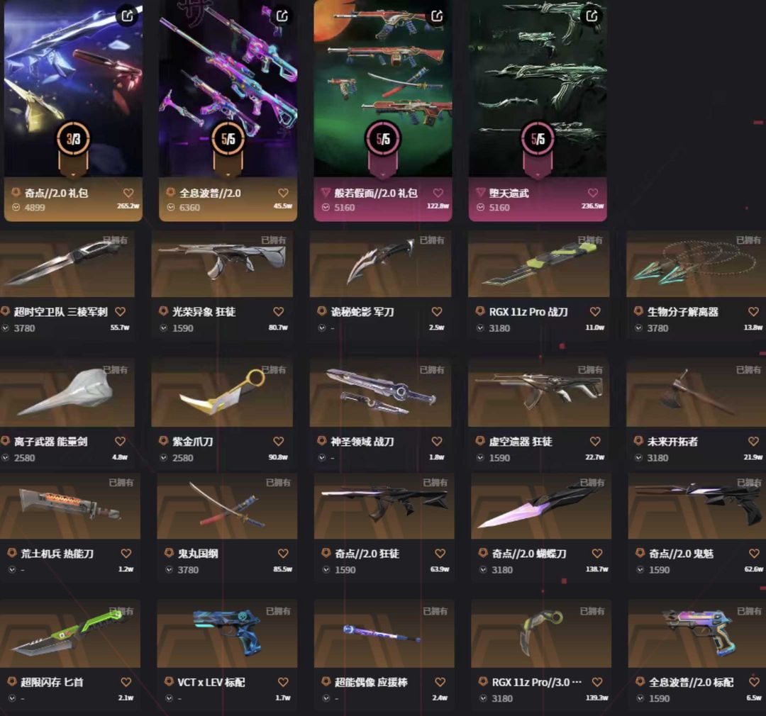Viewport: 766px width, 716px height.
Task: Click the tier icon before 鬼丸国纲
Action: tap(169, 553)
